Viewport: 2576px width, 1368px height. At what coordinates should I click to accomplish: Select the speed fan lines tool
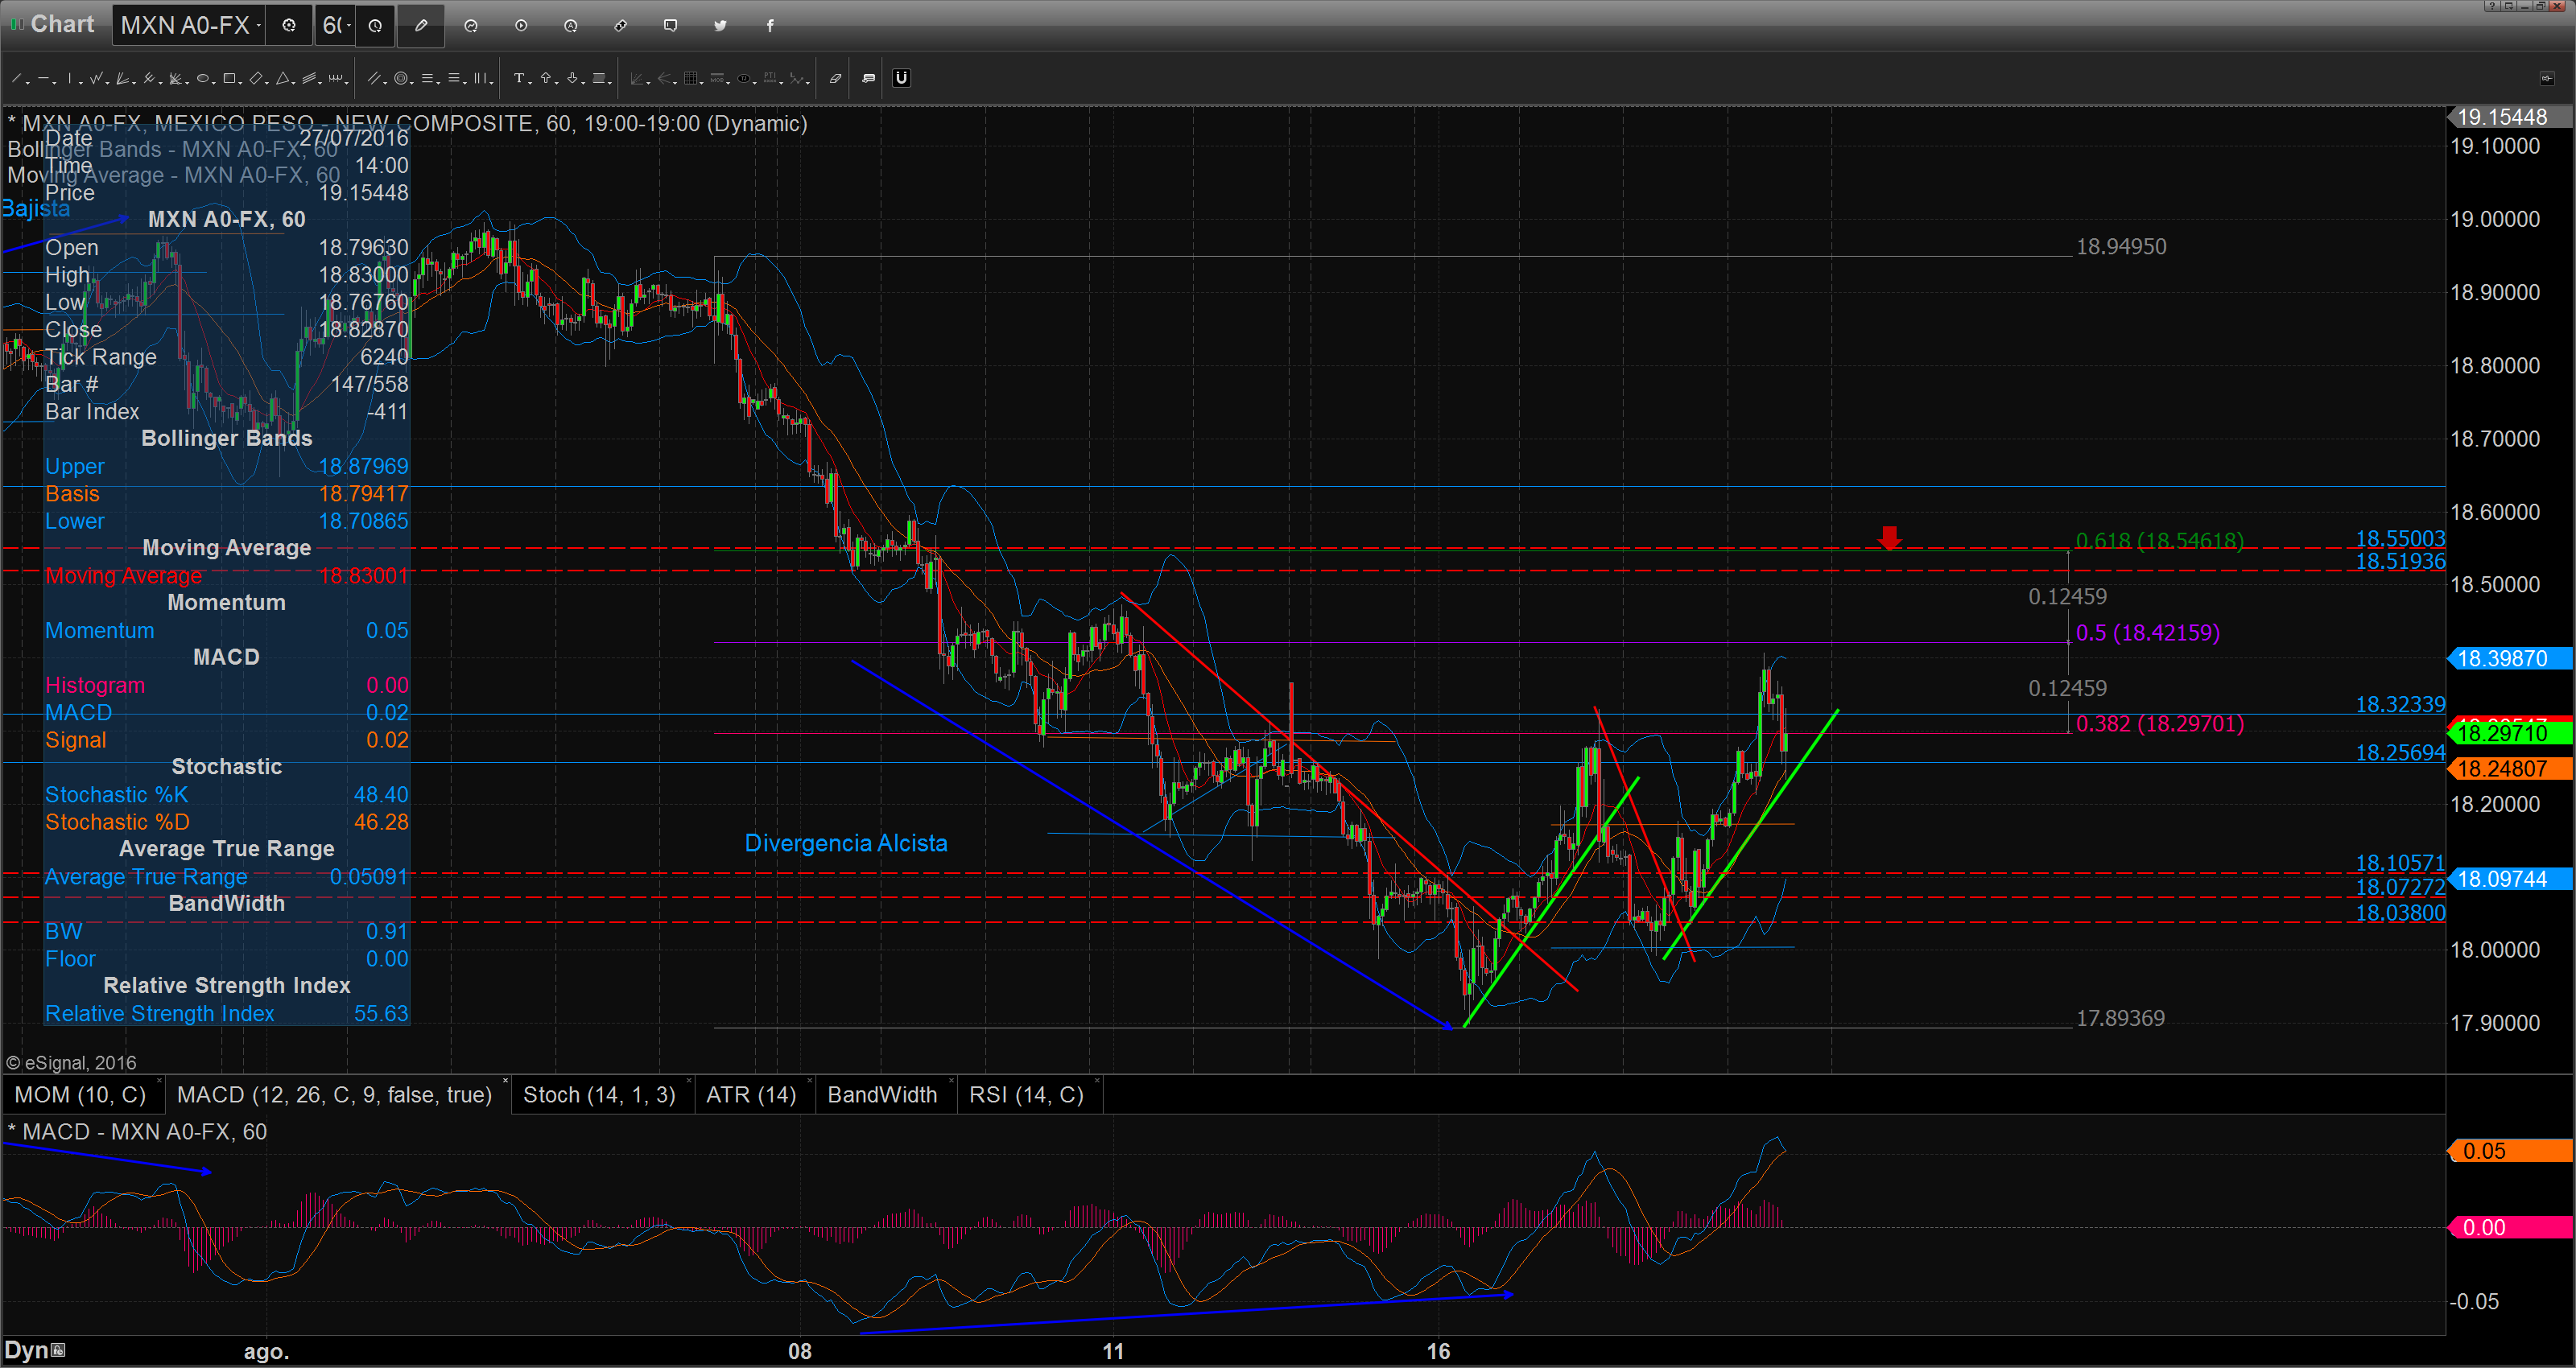123,78
